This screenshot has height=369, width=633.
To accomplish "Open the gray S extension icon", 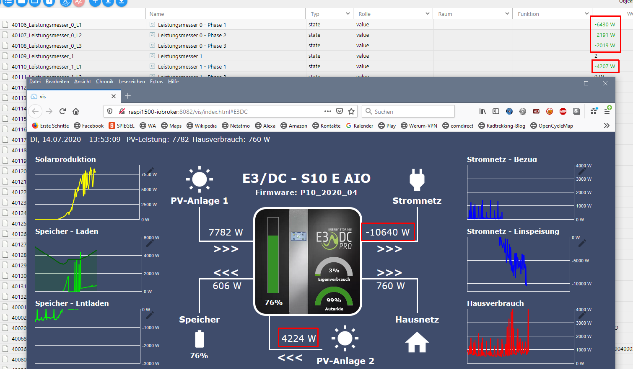I will 576,111.
